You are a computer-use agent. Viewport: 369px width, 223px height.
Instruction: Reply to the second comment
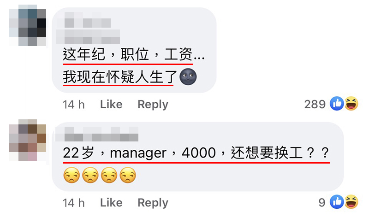(x=153, y=203)
